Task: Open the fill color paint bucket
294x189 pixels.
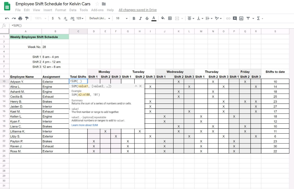Action: (x=163, y=18)
